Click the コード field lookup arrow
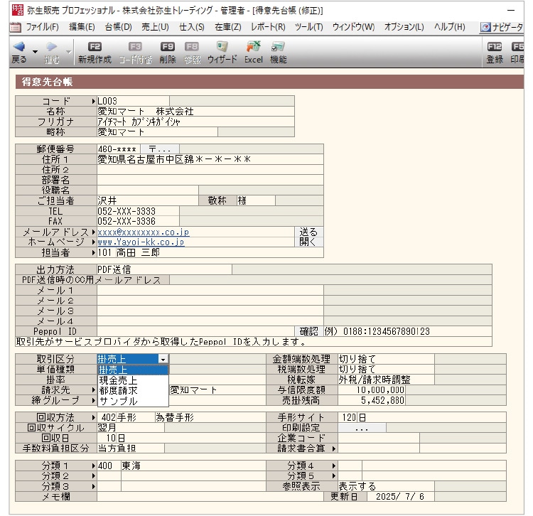Image resolution: width=533 pixels, height=516 pixels. tap(94, 101)
